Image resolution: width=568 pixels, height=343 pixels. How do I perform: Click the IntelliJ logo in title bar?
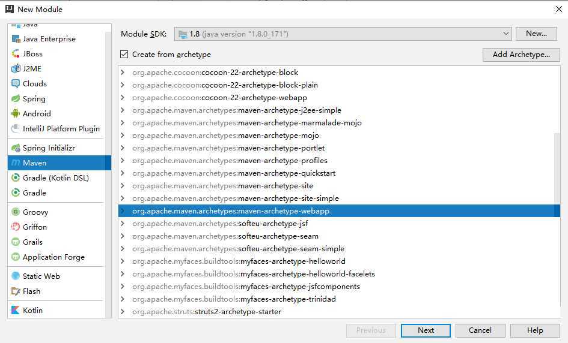point(10,9)
